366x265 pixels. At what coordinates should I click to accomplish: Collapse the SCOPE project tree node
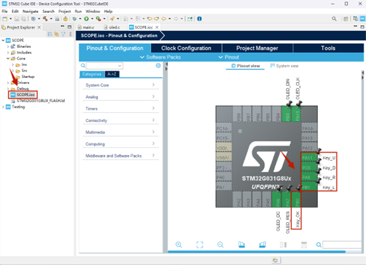coord(3,40)
